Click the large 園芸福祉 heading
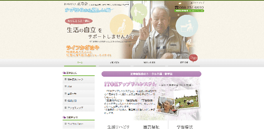The image size is (264, 129). (x=151, y=127)
